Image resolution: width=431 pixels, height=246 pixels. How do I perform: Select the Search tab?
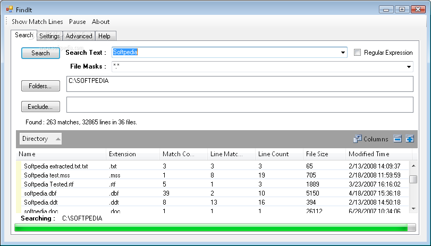24,35
